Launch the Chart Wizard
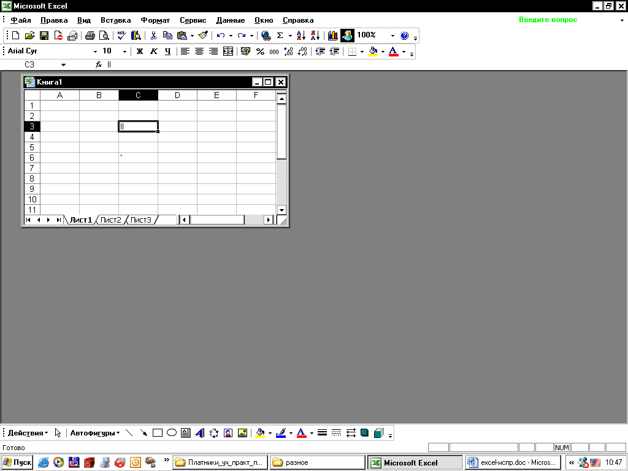The image size is (628, 471). [333, 36]
